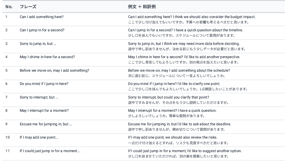Image resolution: width=285 pixels, height=162 pixels.
Task: Select the phrase "Sorry to interrupt, but ..."
Action: [39, 97]
